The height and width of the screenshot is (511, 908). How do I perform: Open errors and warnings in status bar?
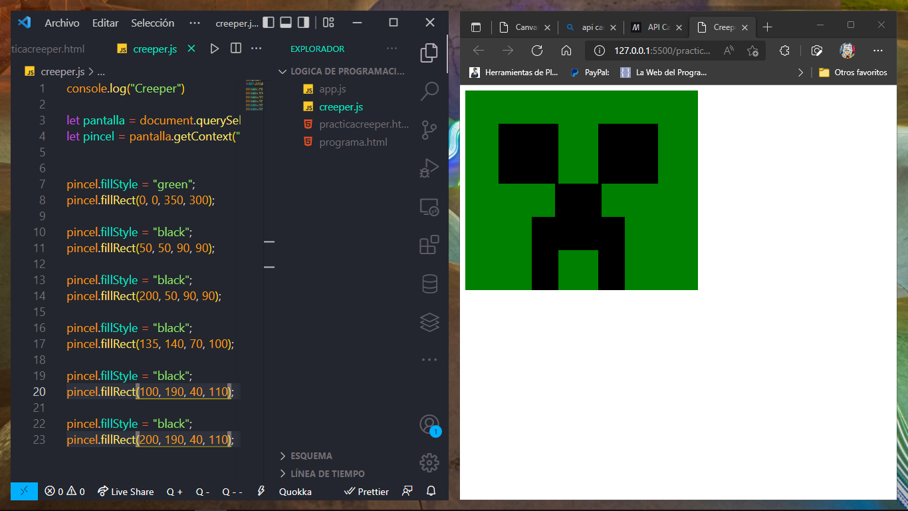(64, 492)
